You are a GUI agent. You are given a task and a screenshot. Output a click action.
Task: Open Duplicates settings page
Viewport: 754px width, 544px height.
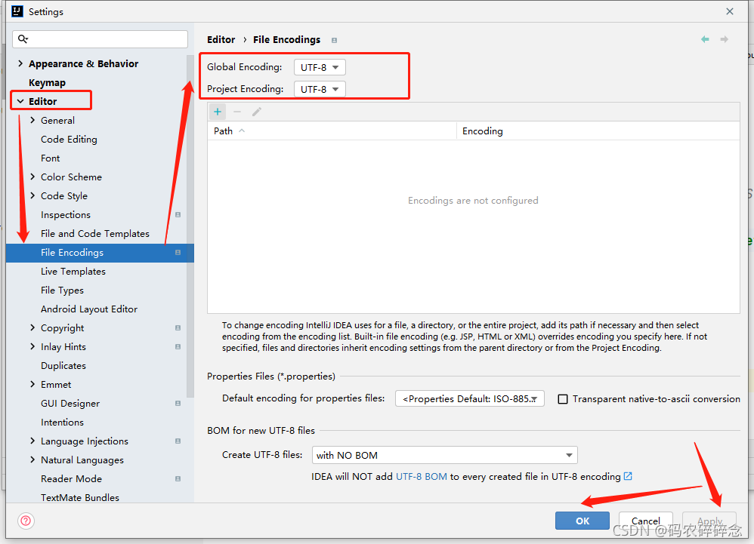coord(63,366)
